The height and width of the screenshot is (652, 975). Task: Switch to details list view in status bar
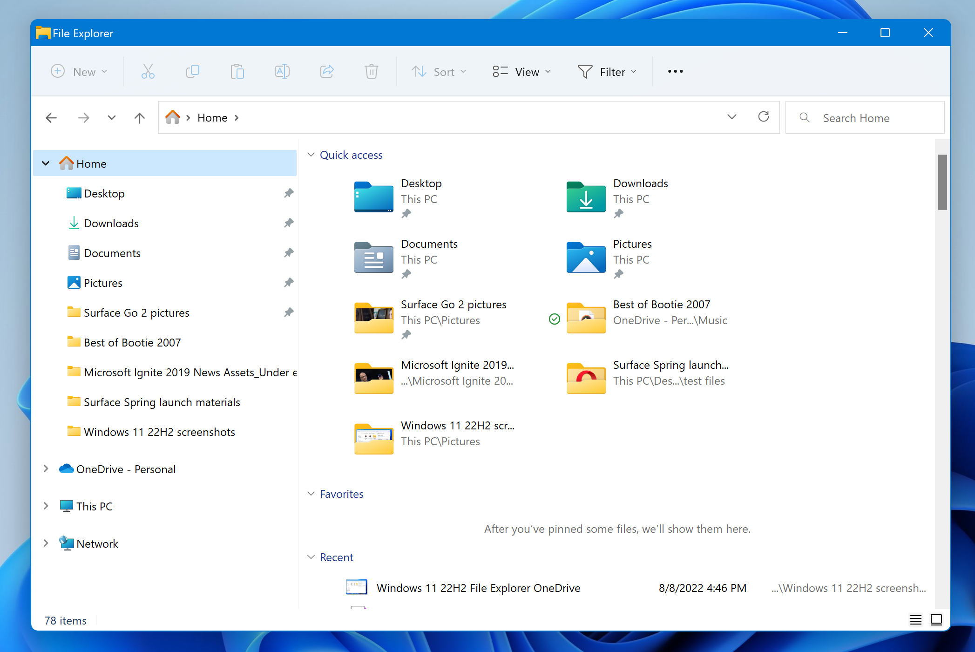(916, 620)
